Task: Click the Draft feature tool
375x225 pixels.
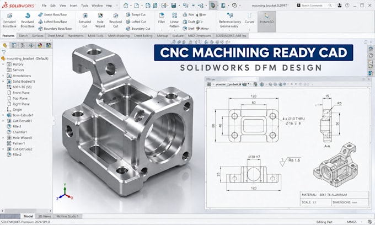Action: pyautogui.click(x=189, y=22)
